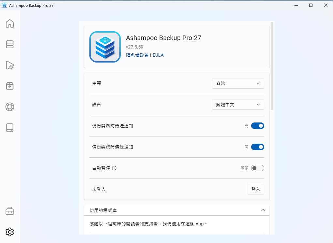Enable the 自動暫停 toggle
333x243 pixels.
coord(258,168)
